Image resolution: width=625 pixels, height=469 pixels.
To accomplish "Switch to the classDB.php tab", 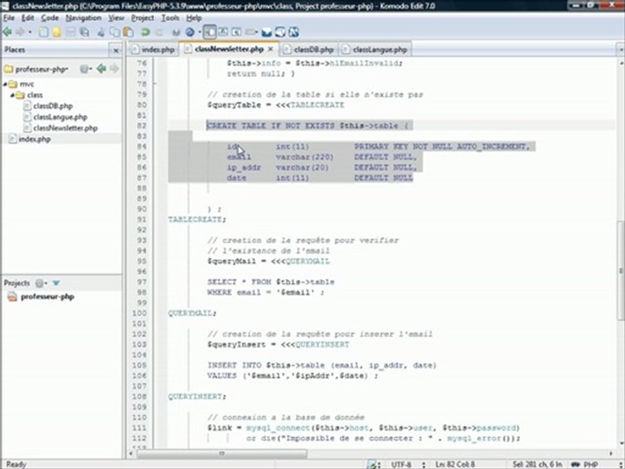I will [x=309, y=50].
